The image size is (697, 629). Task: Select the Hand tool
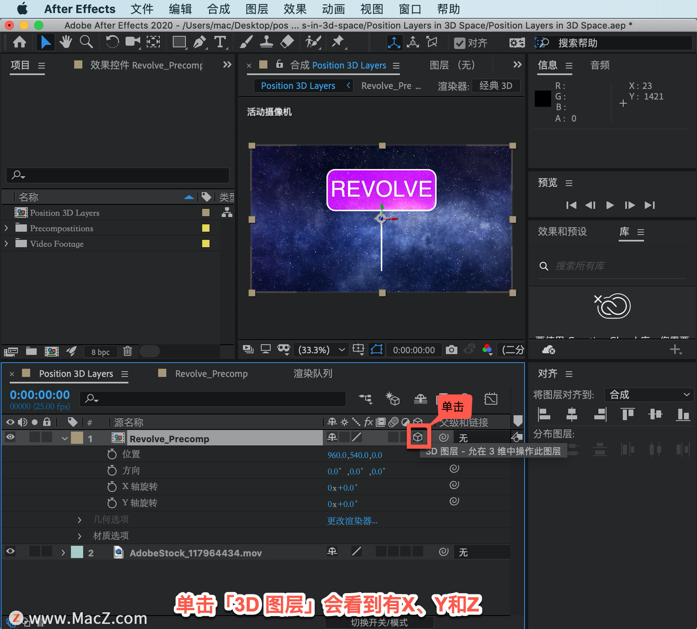66,42
